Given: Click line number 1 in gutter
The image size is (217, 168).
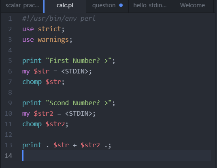Looking at the screenshot, I should click(10, 19).
